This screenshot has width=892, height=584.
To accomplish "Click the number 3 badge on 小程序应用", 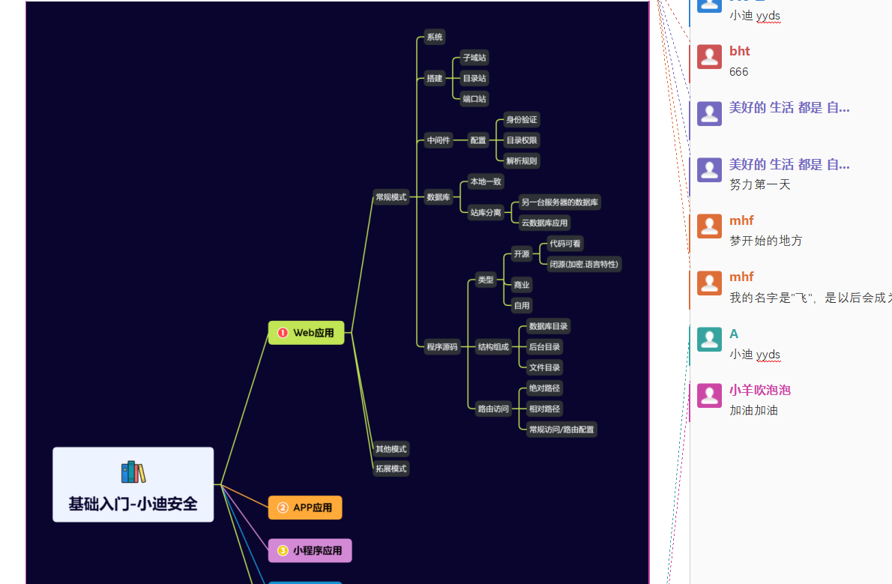I will coord(283,550).
